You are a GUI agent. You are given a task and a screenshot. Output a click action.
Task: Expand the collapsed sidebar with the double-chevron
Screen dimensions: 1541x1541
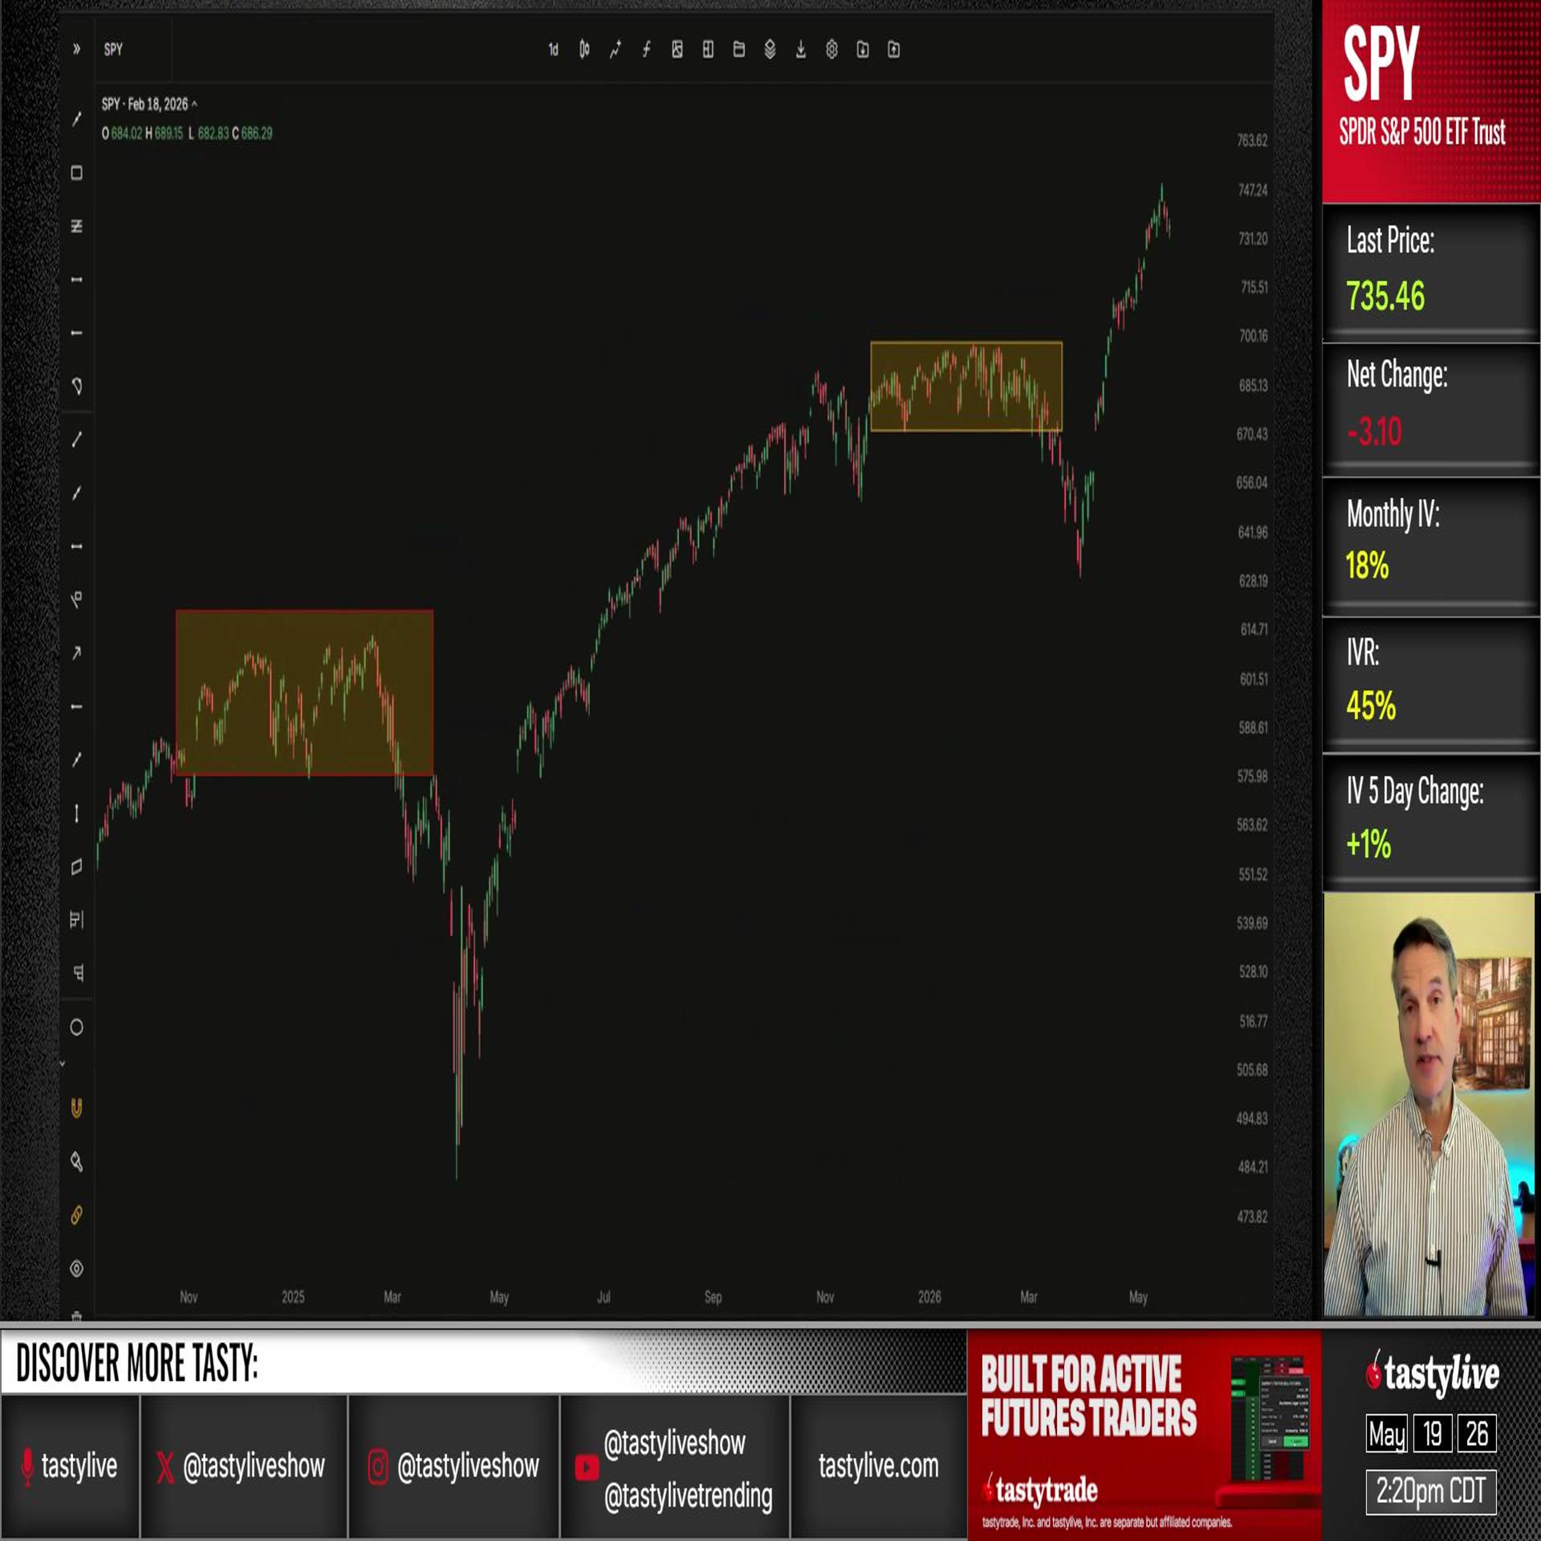77,49
